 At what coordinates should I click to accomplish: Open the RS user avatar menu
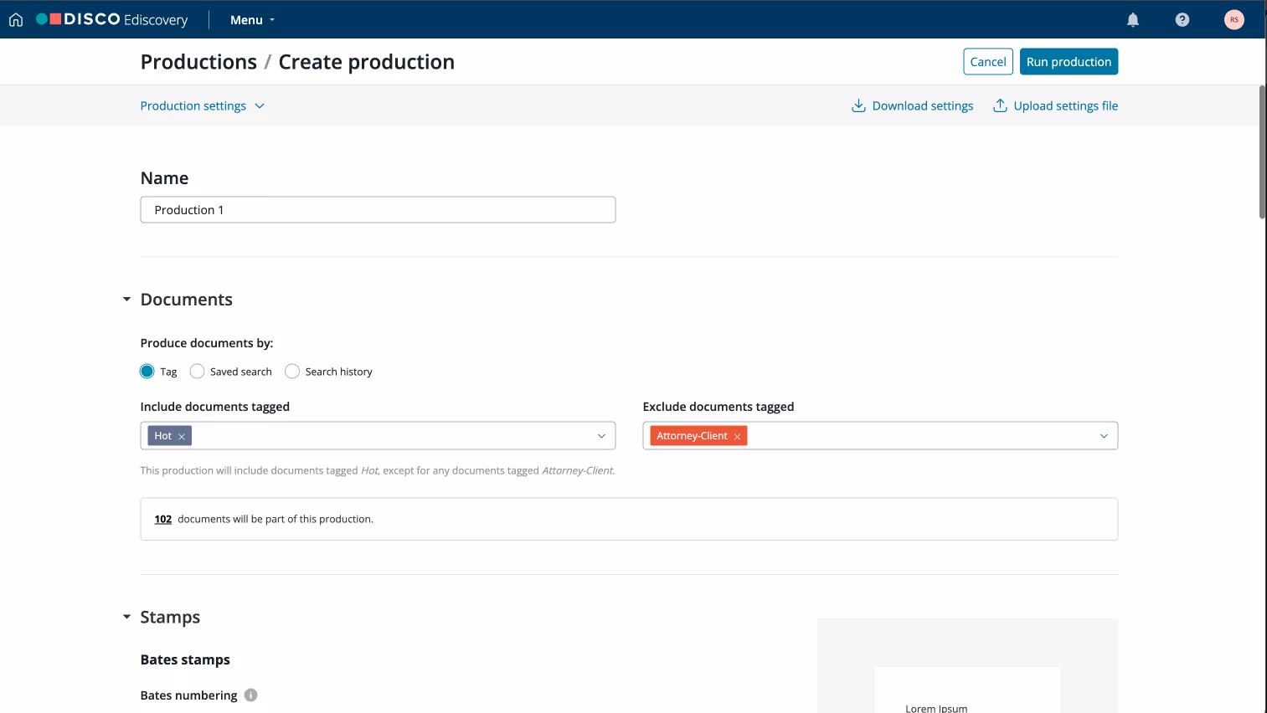tap(1234, 19)
